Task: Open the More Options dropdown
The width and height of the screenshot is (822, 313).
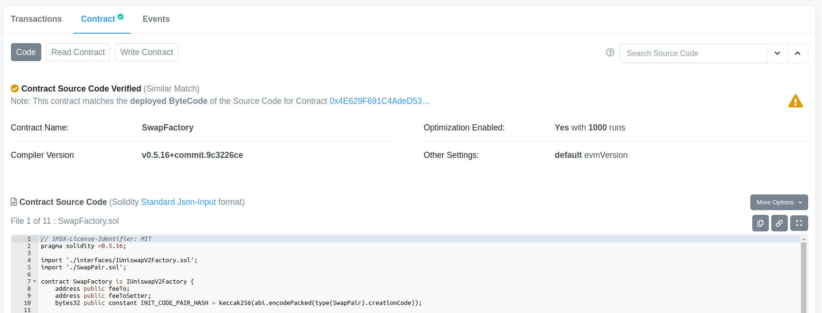Action: 779,202
